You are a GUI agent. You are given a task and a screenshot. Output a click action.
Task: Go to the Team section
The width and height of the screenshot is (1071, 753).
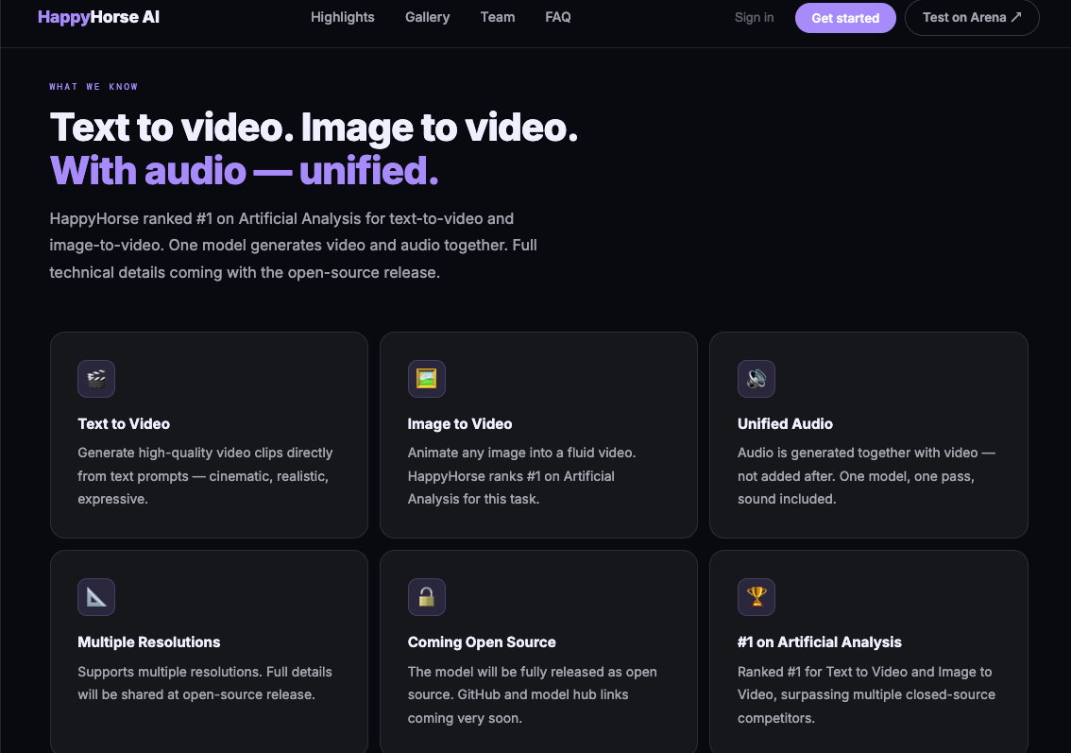click(497, 17)
